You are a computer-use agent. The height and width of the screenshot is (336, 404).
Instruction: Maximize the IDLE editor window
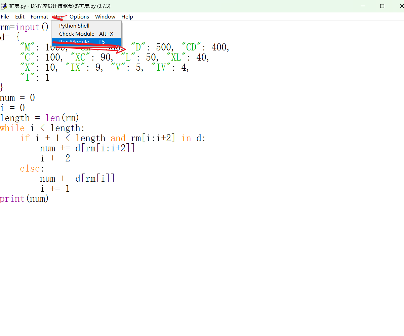pos(382,6)
